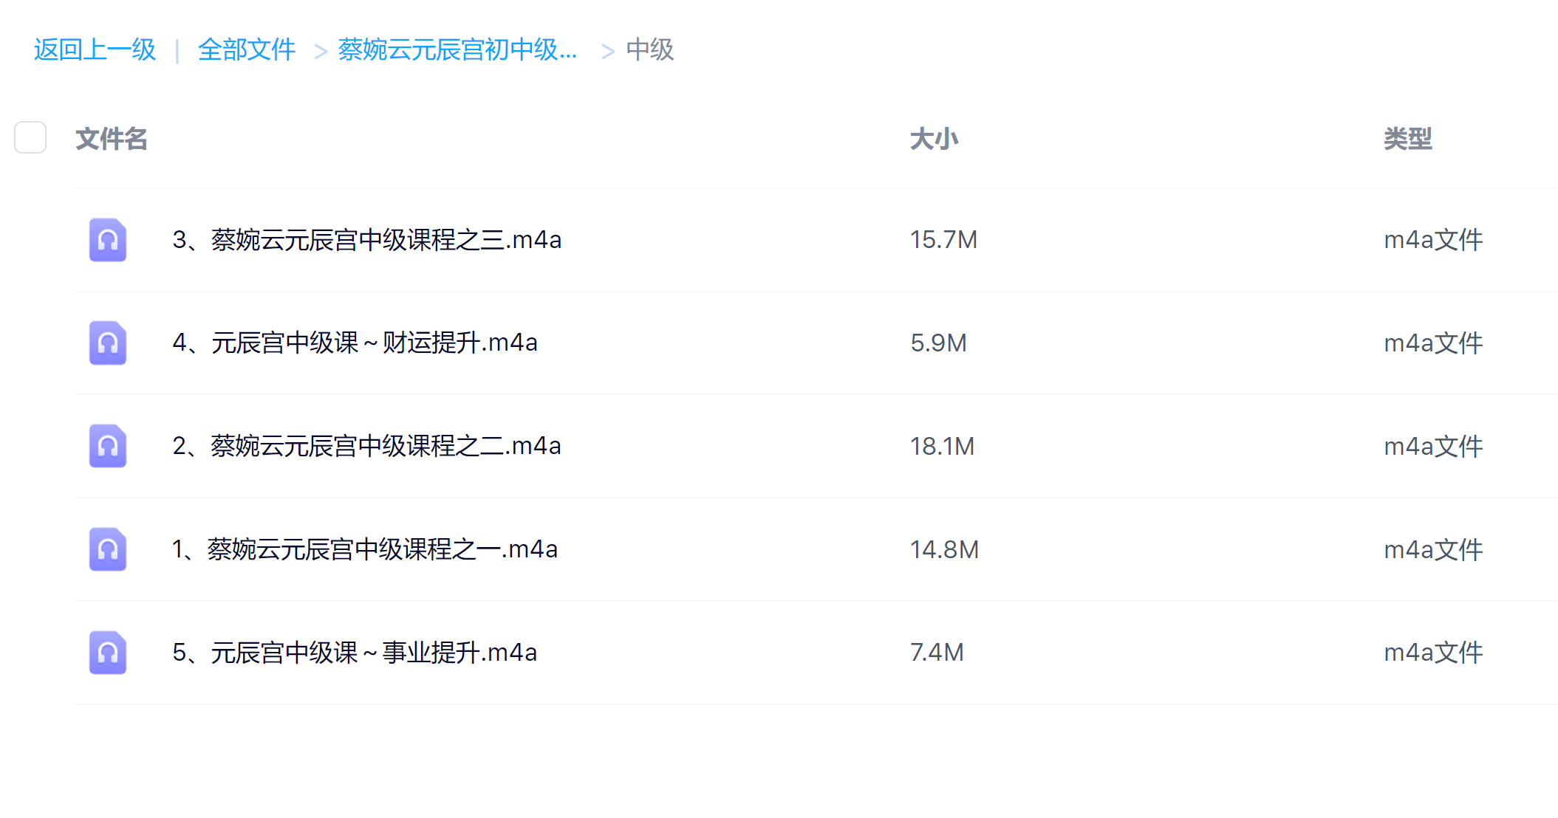Viewport: 1558px width, 818px height.
Task: Sort by 文件名 column header
Action: pyautogui.click(x=112, y=139)
